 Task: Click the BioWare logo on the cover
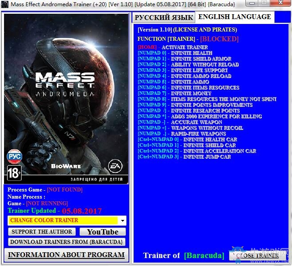tap(66, 166)
